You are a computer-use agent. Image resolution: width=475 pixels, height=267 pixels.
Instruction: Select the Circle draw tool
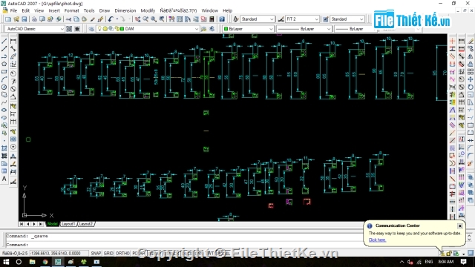pos(4,88)
